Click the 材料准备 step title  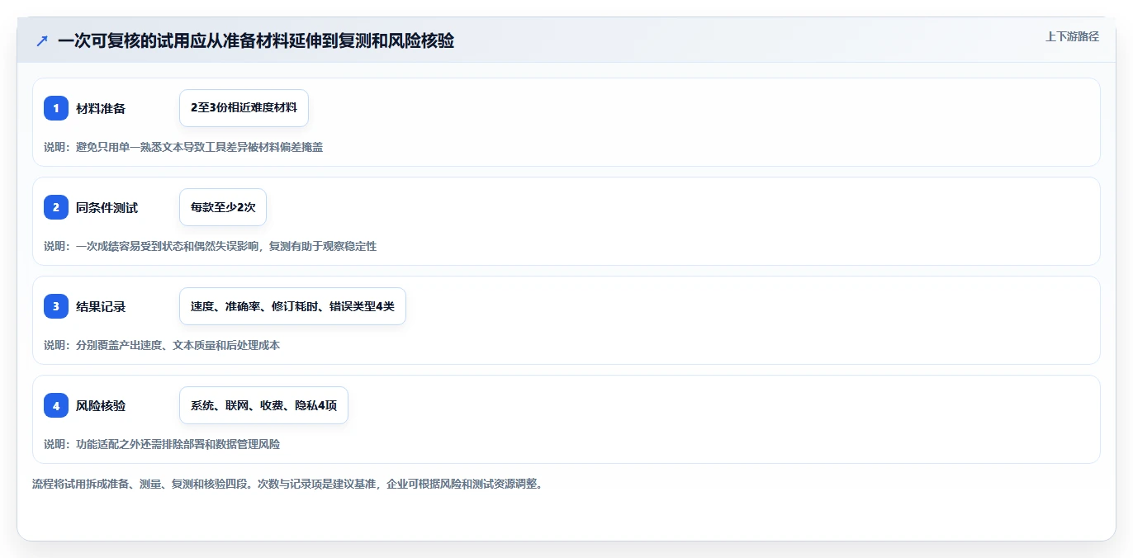(x=101, y=108)
